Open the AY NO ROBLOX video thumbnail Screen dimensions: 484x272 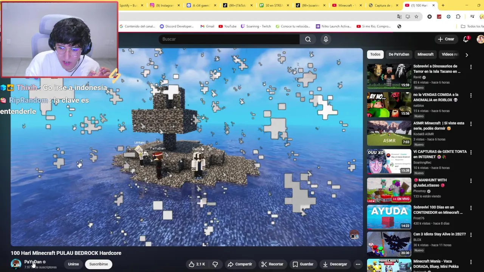point(389,104)
